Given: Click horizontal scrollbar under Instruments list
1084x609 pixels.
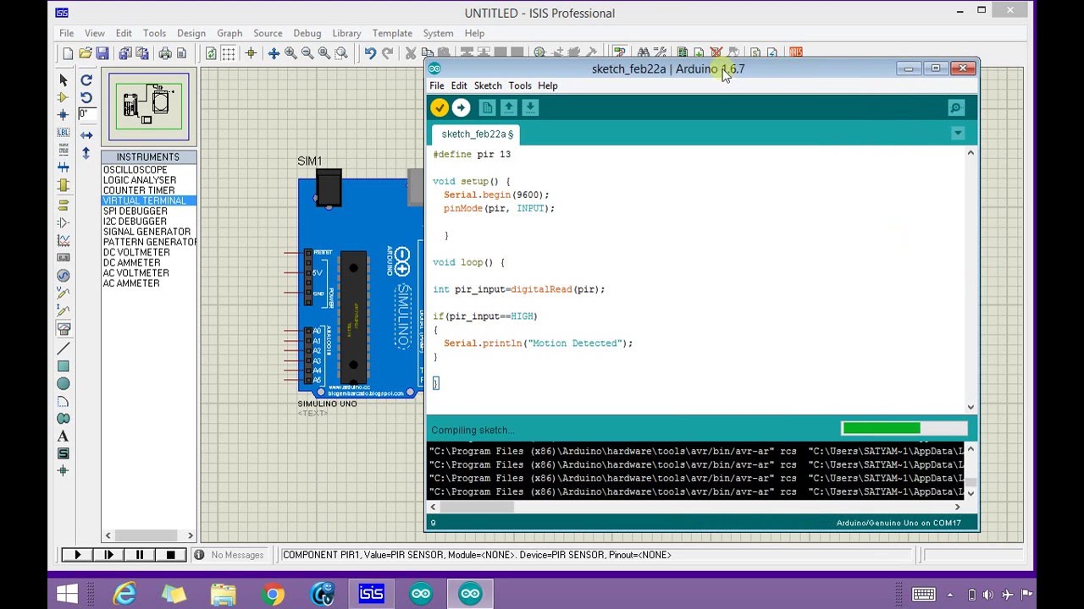Looking at the screenshot, I should 149,535.
